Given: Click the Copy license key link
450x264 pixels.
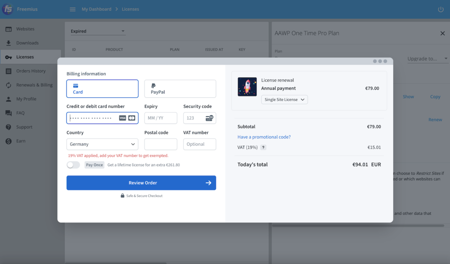Looking at the screenshot, I should pos(435,97).
